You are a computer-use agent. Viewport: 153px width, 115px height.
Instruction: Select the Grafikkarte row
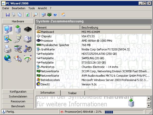coord(94,49)
